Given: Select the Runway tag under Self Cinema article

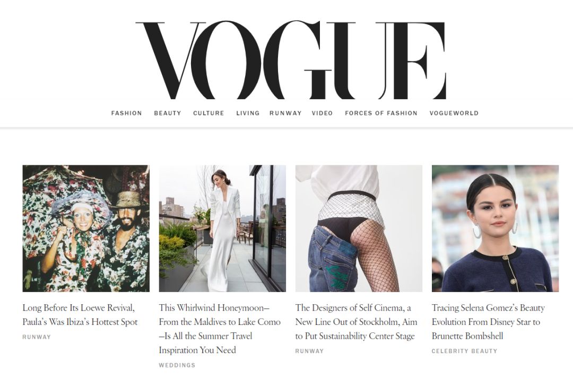Looking at the screenshot, I should [309, 351].
